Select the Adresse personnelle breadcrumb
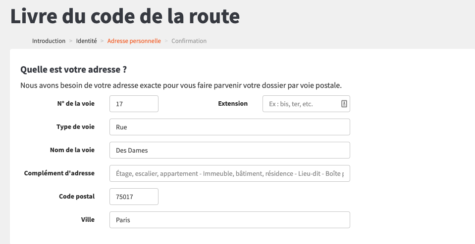Image resolution: width=475 pixels, height=244 pixels. coord(134,41)
